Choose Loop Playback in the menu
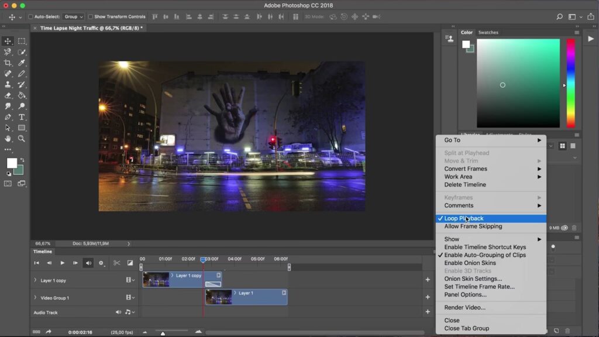The width and height of the screenshot is (599, 337). point(463,218)
